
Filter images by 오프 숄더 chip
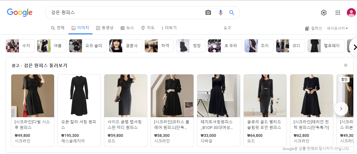pos(88,46)
